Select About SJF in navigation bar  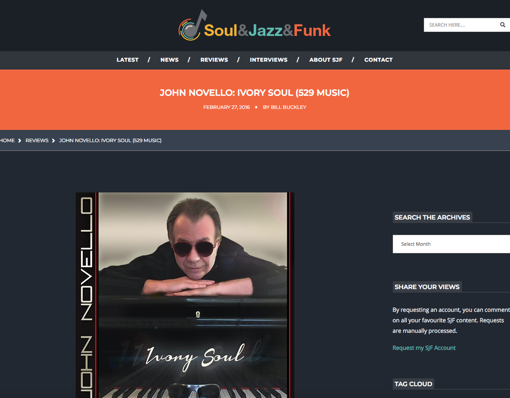(x=326, y=60)
